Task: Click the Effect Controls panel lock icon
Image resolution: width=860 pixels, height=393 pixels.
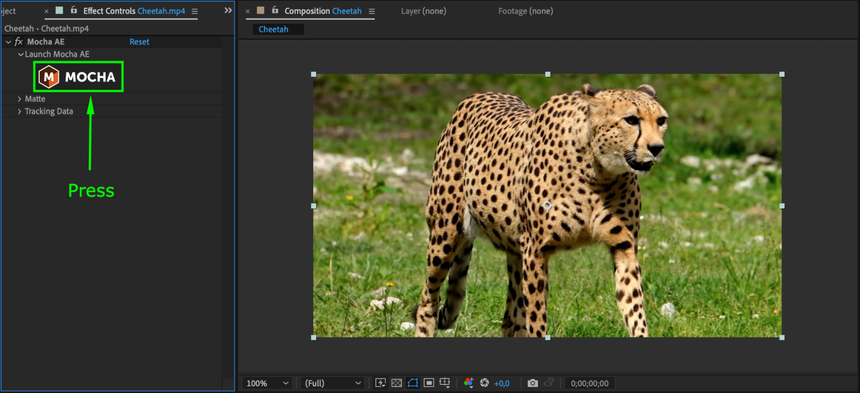Action: pyautogui.click(x=74, y=10)
